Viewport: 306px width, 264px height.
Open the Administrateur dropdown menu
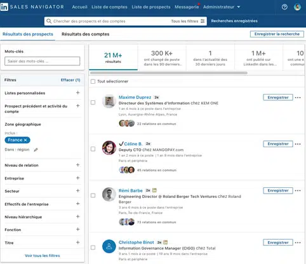pyautogui.click(x=222, y=7)
